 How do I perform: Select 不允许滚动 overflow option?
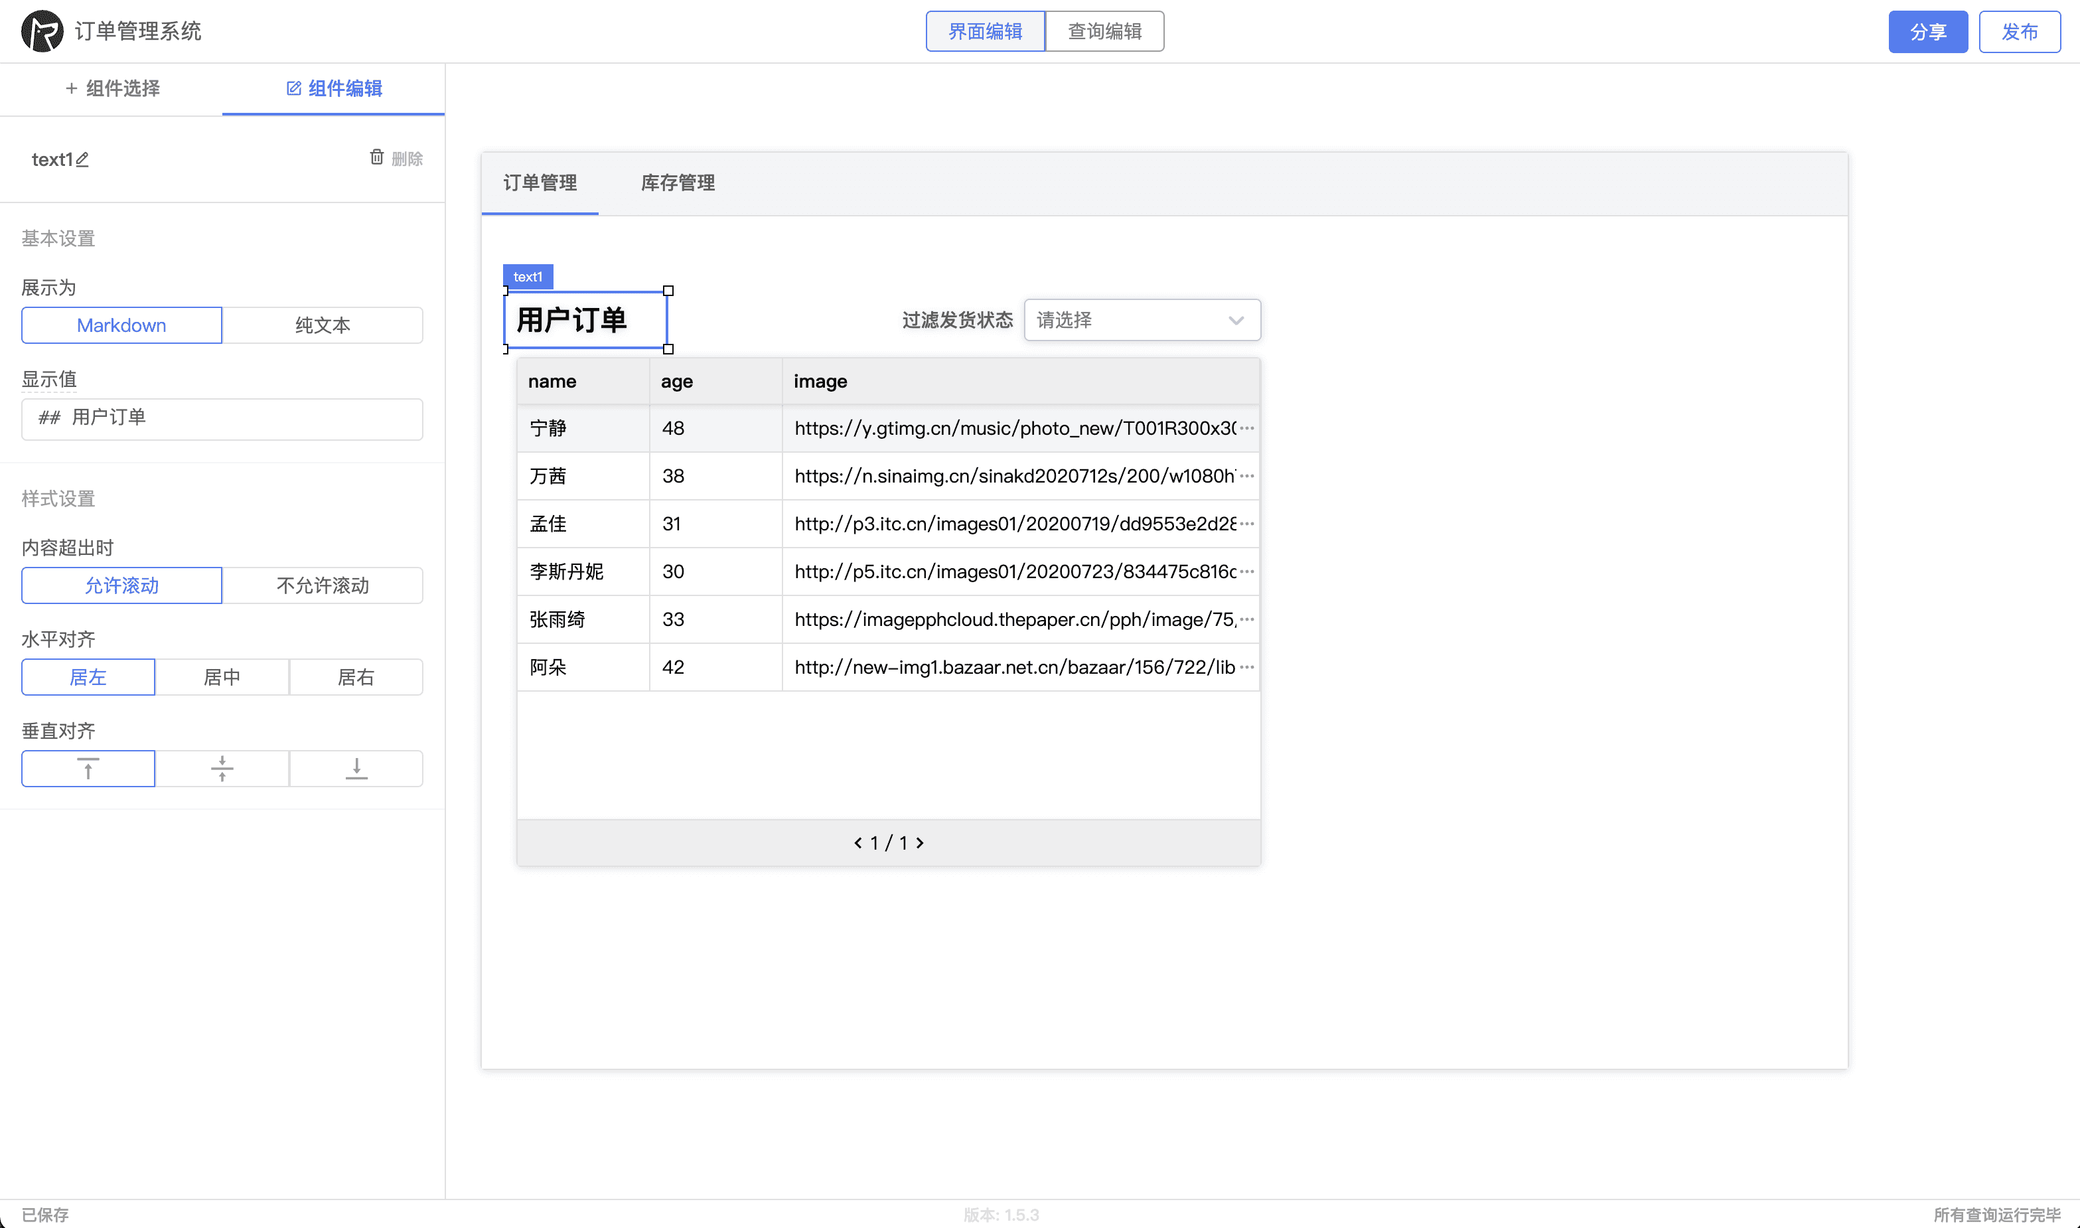(323, 586)
